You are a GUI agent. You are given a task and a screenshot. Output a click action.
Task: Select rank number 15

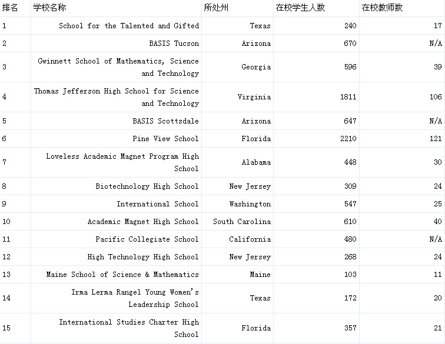pyautogui.click(x=6, y=328)
